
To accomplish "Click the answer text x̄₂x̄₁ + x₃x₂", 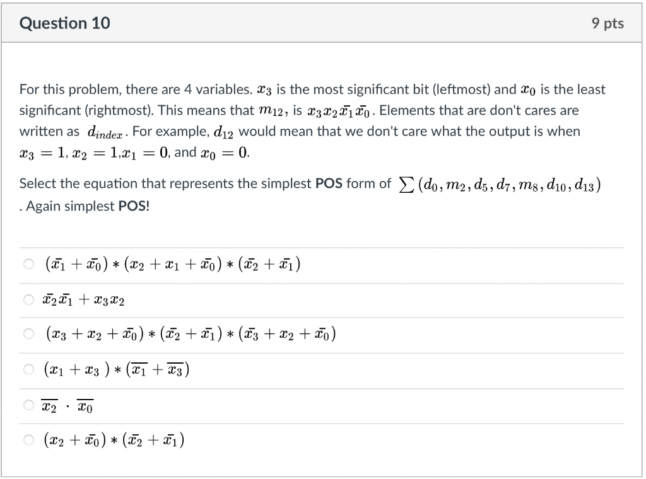I will (x=82, y=299).
